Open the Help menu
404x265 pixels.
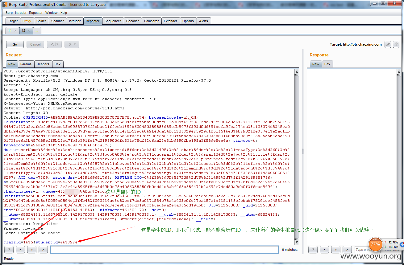point(64,13)
